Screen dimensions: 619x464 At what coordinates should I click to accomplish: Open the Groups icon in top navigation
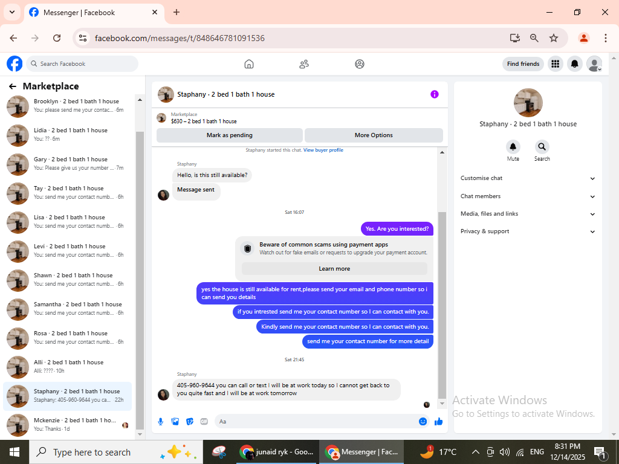pos(359,64)
